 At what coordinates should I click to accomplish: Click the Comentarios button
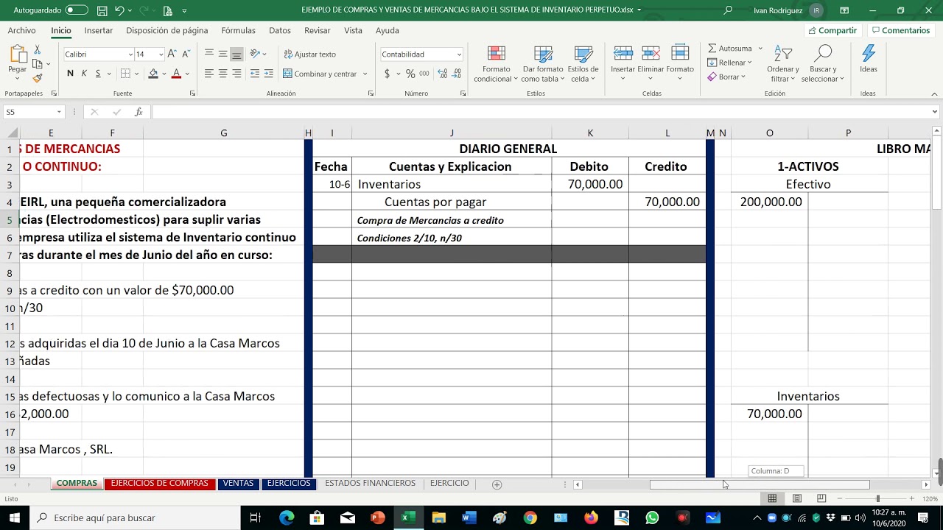(900, 30)
